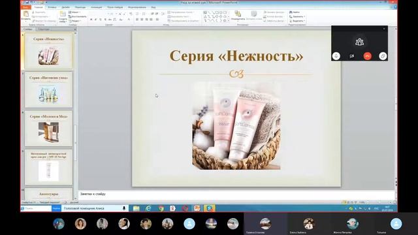Select the SPF 25 hand cream slide thumbnail
Image resolution: width=418 pixels, height=235 pixels.
pyautogui.click(x=48, y=167)
